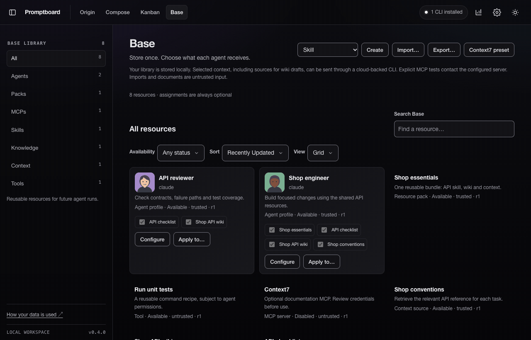Open the settings gear icon

pyautogui.click(x=497, y=12)
